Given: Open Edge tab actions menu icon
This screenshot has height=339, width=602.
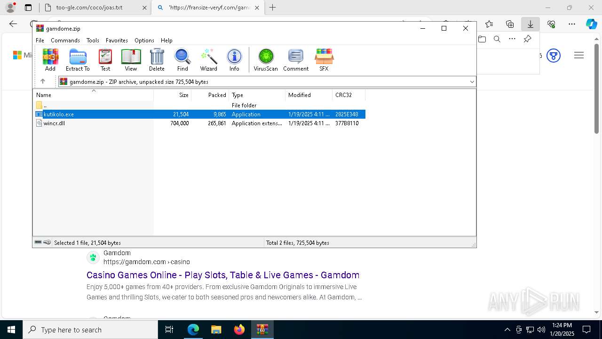Looking at the screenshot, I should [x=28, y=8].
